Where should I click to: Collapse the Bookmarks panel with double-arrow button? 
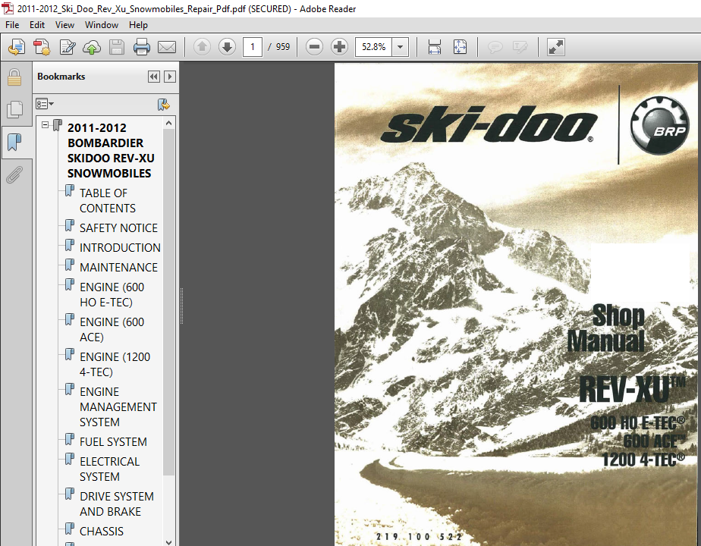154,77
